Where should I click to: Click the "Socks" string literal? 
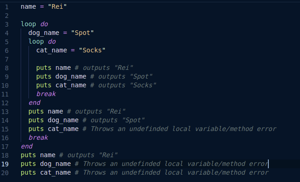tap(92, 50)
